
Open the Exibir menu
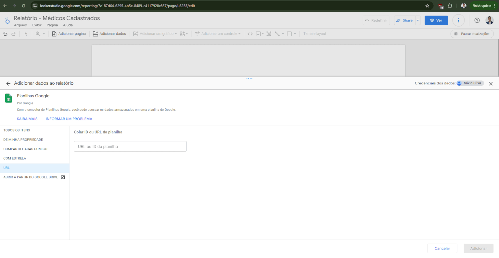[37, 25]
